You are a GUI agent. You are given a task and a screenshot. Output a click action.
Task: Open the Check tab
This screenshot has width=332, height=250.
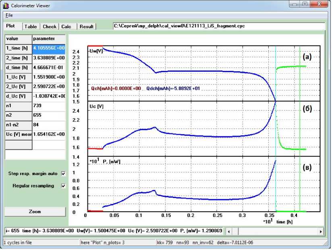(50, 27)
